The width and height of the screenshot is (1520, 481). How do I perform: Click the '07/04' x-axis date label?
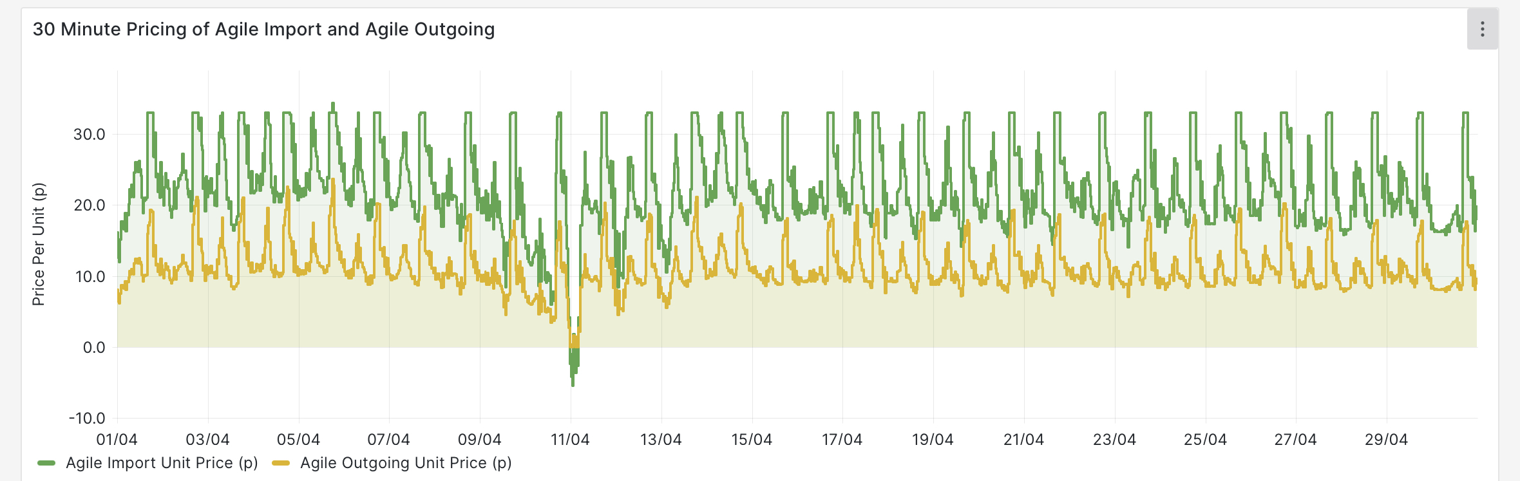(388, 440)
